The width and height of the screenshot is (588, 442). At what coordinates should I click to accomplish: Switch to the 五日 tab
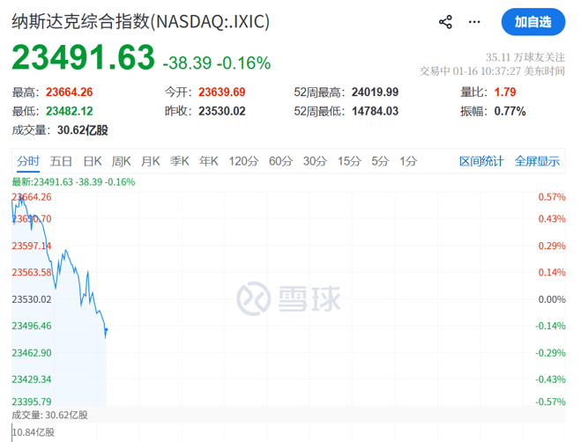61,161
